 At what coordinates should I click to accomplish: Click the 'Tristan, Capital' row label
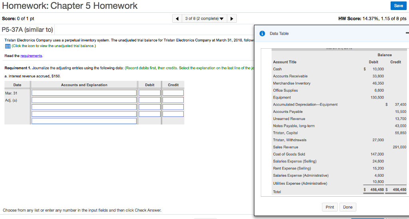coord(285,133)
